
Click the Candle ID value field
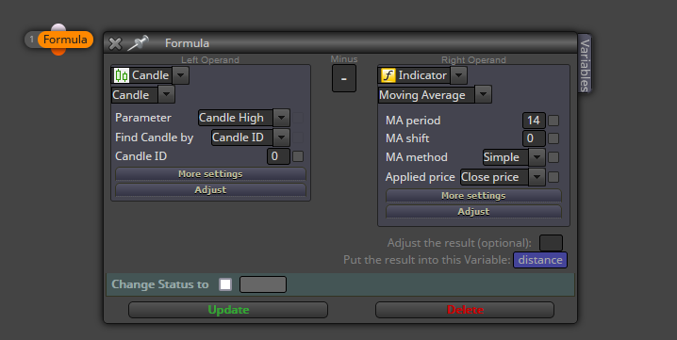point(278,156)
